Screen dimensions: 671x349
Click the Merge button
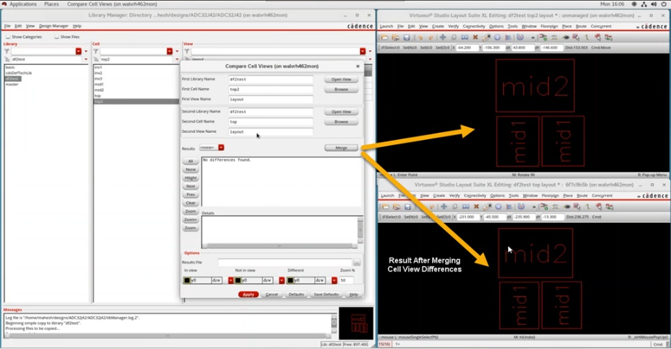pos(341,148)
